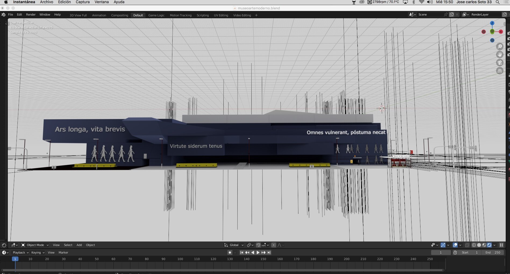Click the Add menu in viewport header
Image resolution: width=510 pixels, height=274 pixels.
pyautogui.click(x=79, y=245)
